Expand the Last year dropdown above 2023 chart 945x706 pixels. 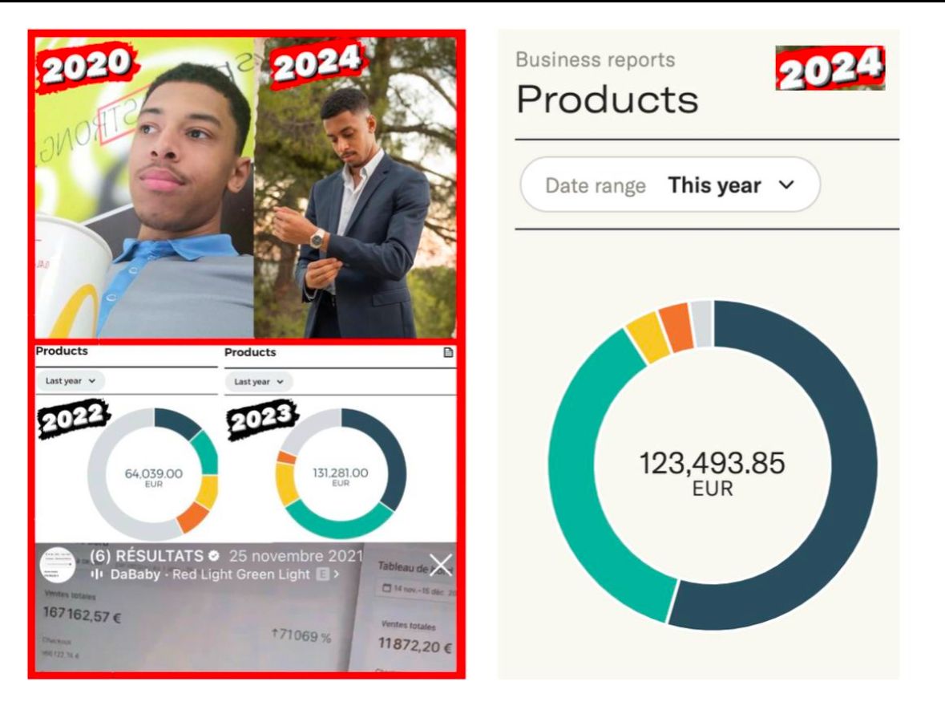(258, 382)
